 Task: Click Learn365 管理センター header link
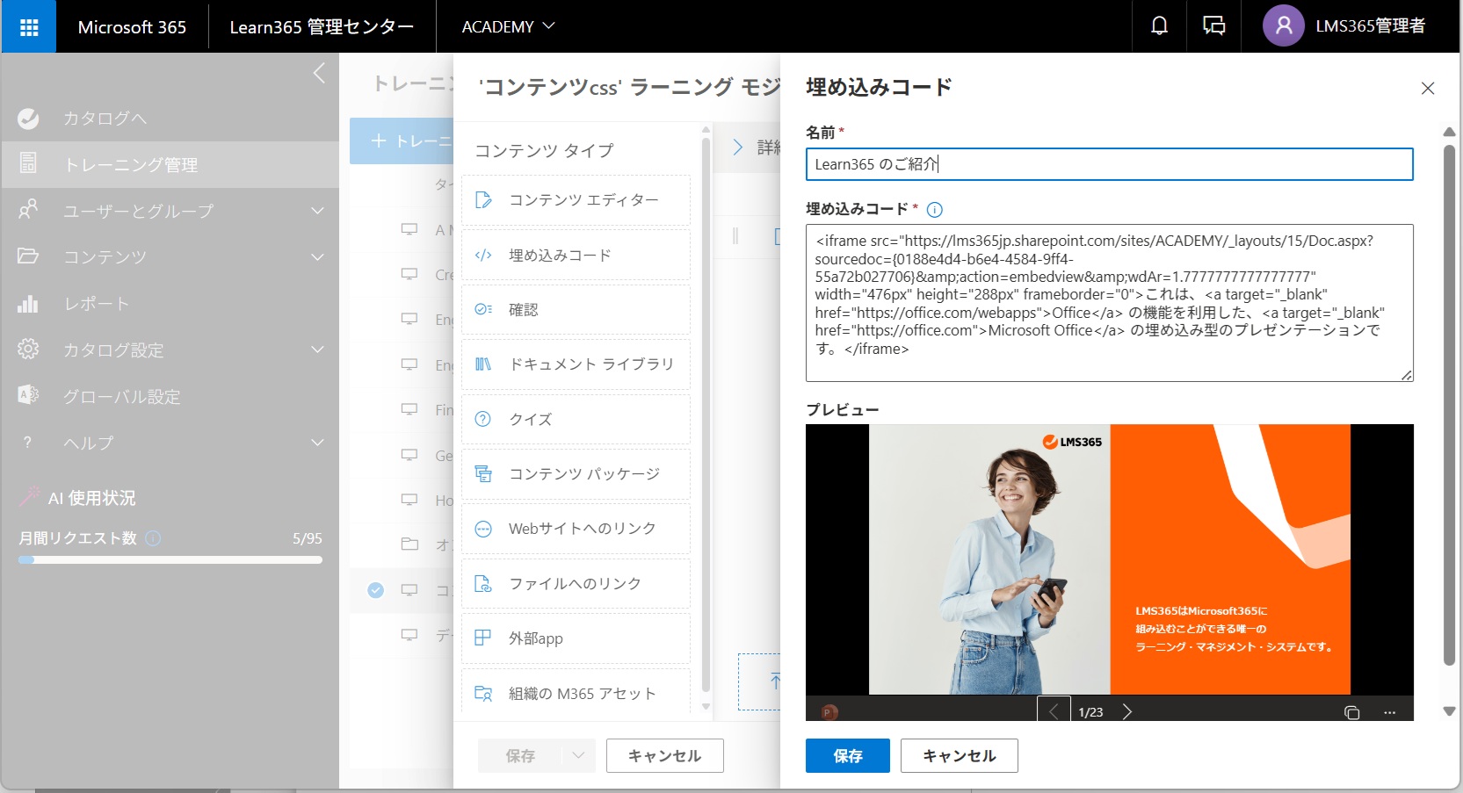(x=322, y=27)
